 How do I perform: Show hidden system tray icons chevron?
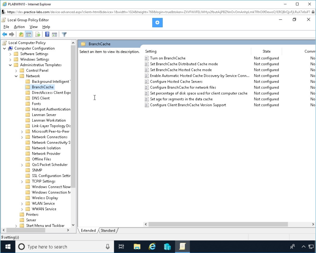[x=303, y=247]
